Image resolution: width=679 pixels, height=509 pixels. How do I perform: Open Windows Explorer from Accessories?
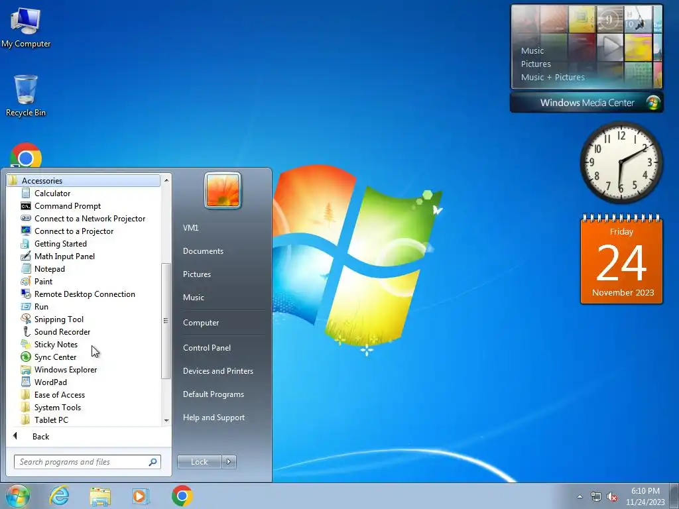tap(66, 369)
